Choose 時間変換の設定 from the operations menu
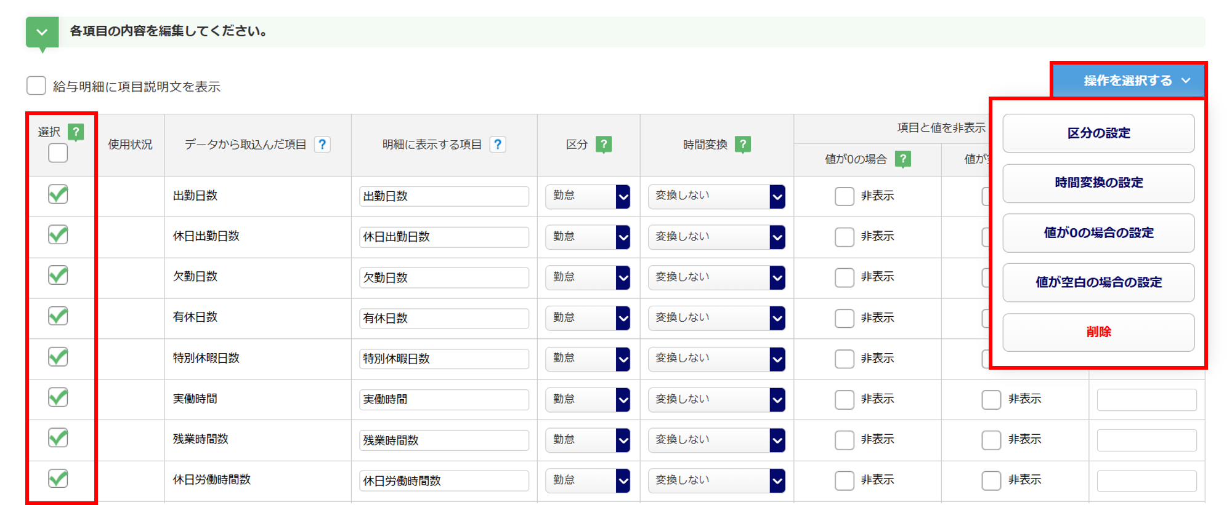 coord(1098,183)
